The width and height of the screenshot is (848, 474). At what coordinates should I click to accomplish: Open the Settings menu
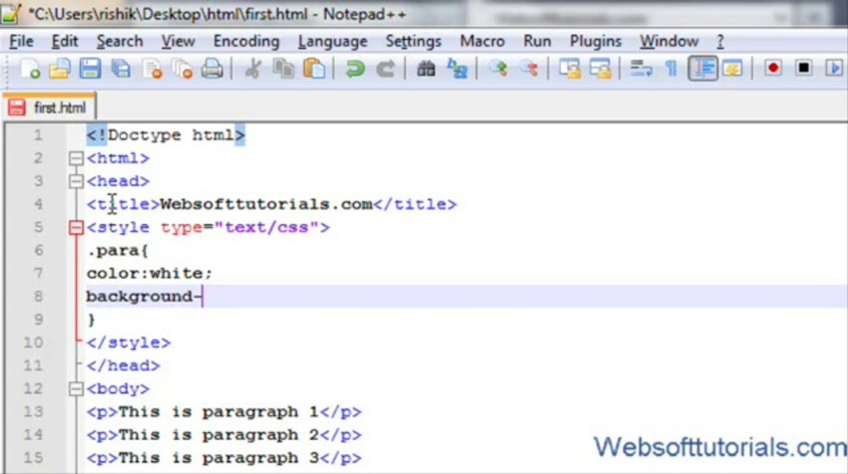[x=413, y=41]
